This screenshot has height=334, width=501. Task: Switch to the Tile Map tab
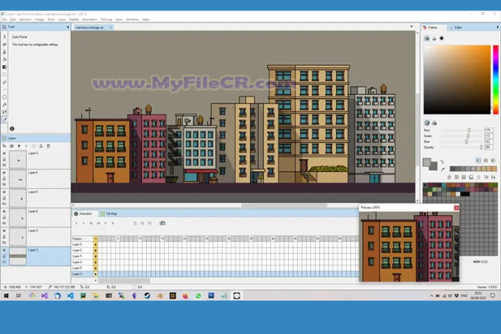click(109, 214)
